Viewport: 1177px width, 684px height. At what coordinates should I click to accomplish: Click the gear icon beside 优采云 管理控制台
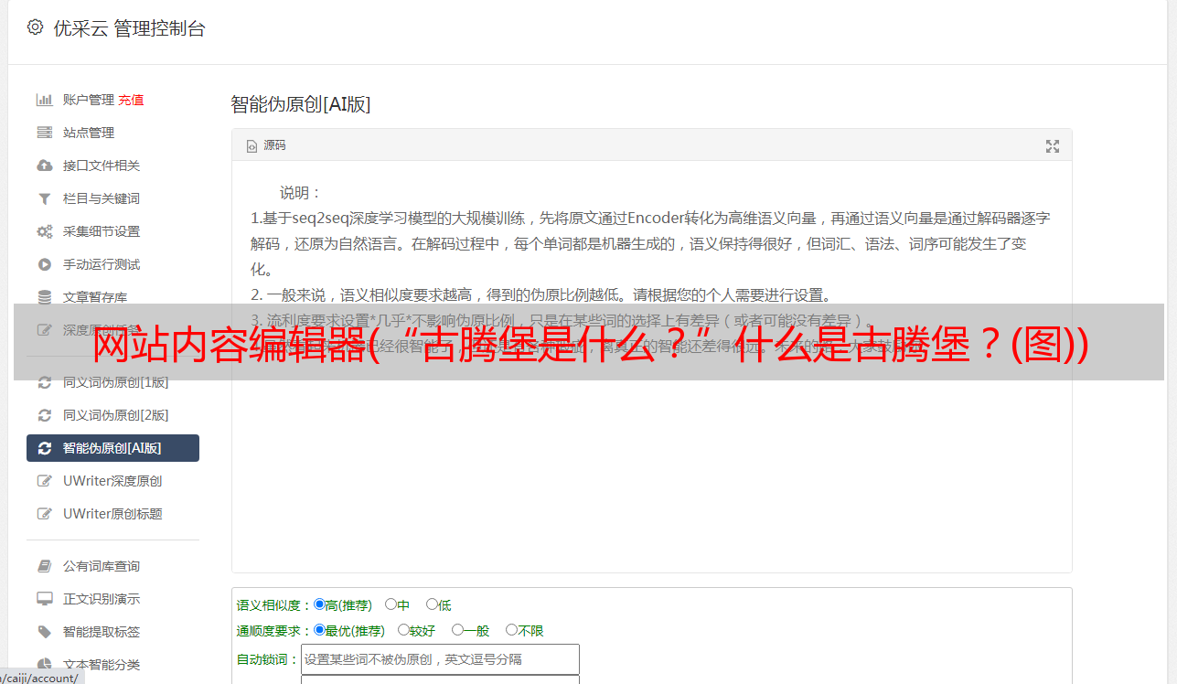(x=35, y=27)
